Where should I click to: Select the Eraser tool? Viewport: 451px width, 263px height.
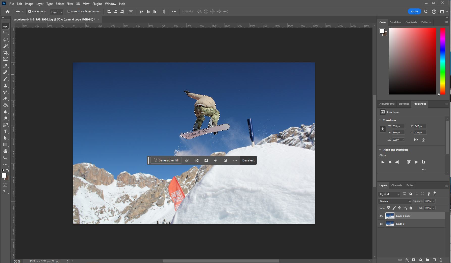coord(5,99)
